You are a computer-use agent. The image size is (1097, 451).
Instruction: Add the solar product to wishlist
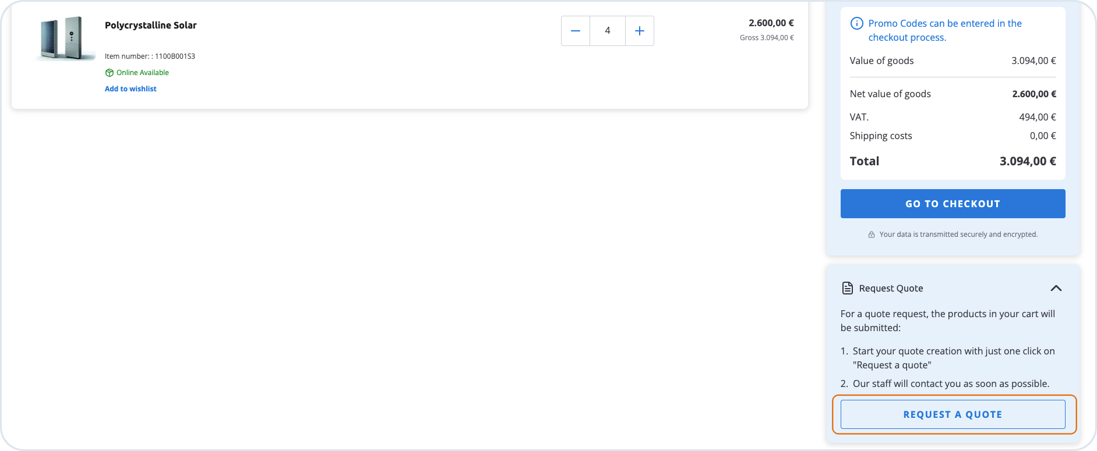pyautogui.click(x=130, y=89)
